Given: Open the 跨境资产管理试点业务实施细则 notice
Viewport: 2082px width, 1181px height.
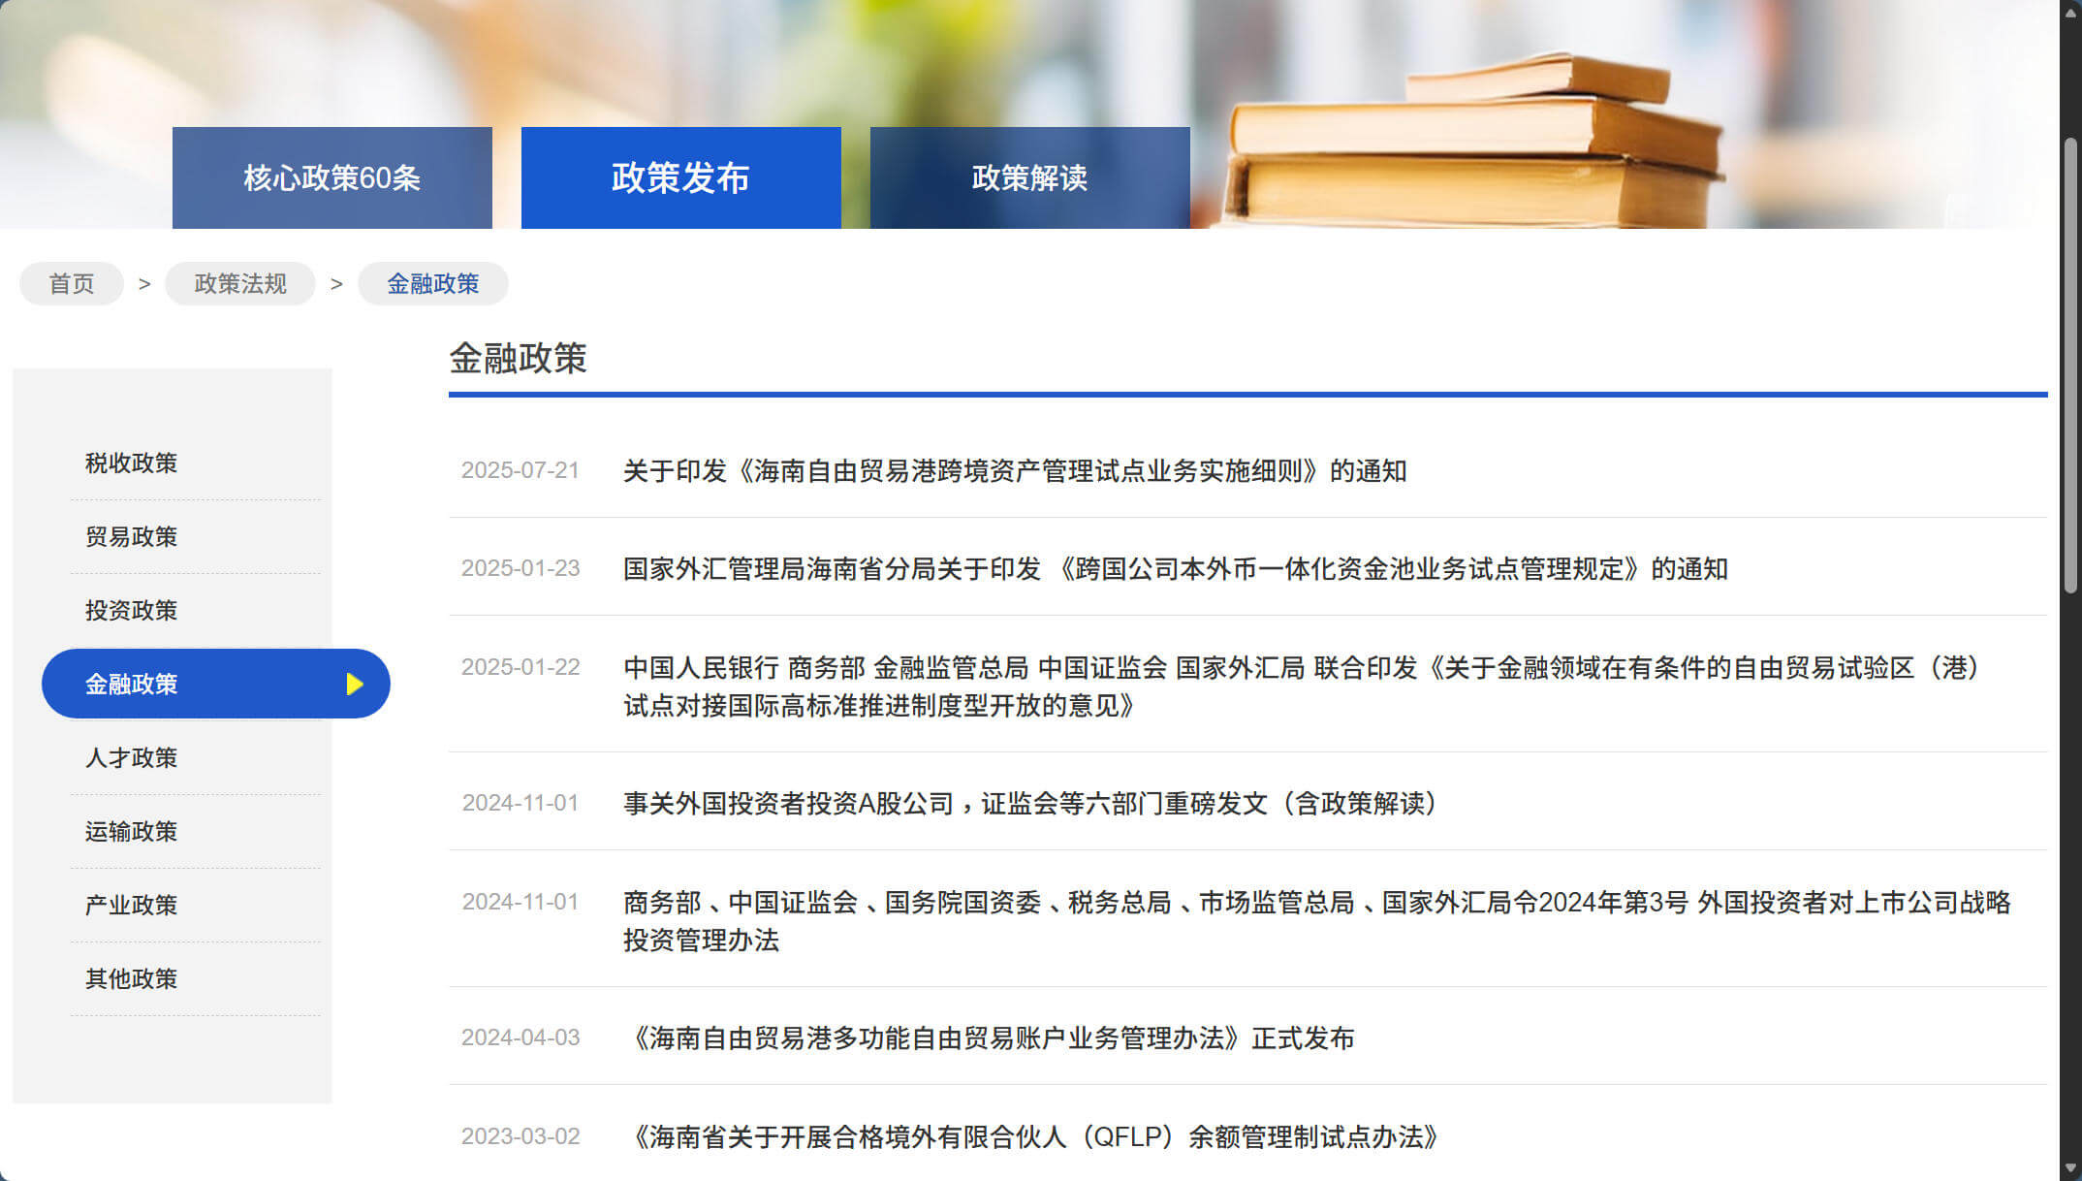Looking at the screenshot, I should pyautogui.click(x=1014, y=471).
